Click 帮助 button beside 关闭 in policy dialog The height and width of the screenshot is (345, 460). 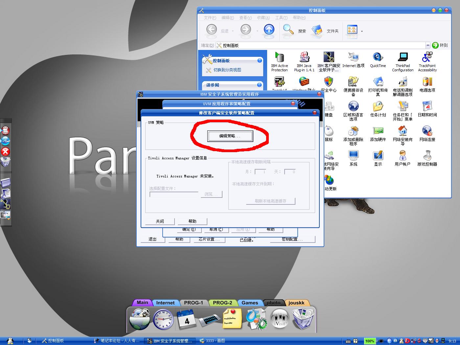click(192, 221)
